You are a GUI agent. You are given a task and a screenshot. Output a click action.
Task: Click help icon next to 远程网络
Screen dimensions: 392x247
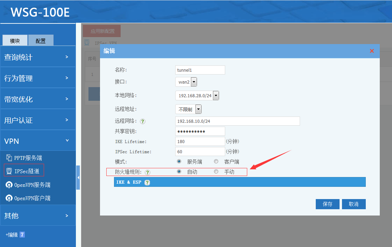pyautogui.click(x=143, y=121)
